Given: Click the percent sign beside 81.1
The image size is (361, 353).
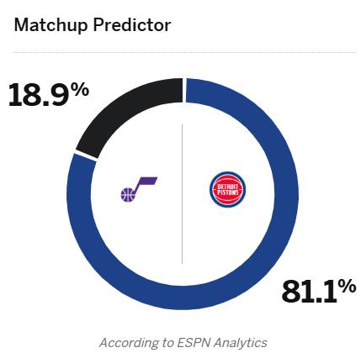Looking at the screenshot, I should (347, 287).
